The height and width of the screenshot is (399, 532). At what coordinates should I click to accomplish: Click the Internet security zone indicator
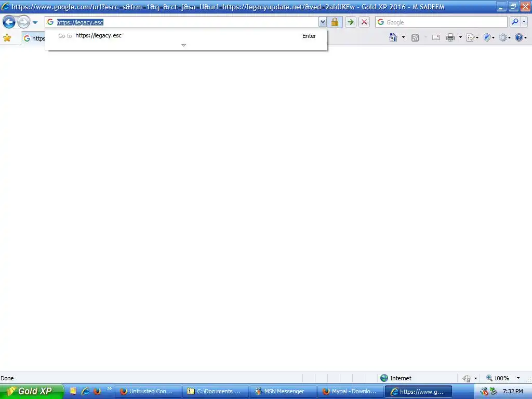click(x=396, y=378)
